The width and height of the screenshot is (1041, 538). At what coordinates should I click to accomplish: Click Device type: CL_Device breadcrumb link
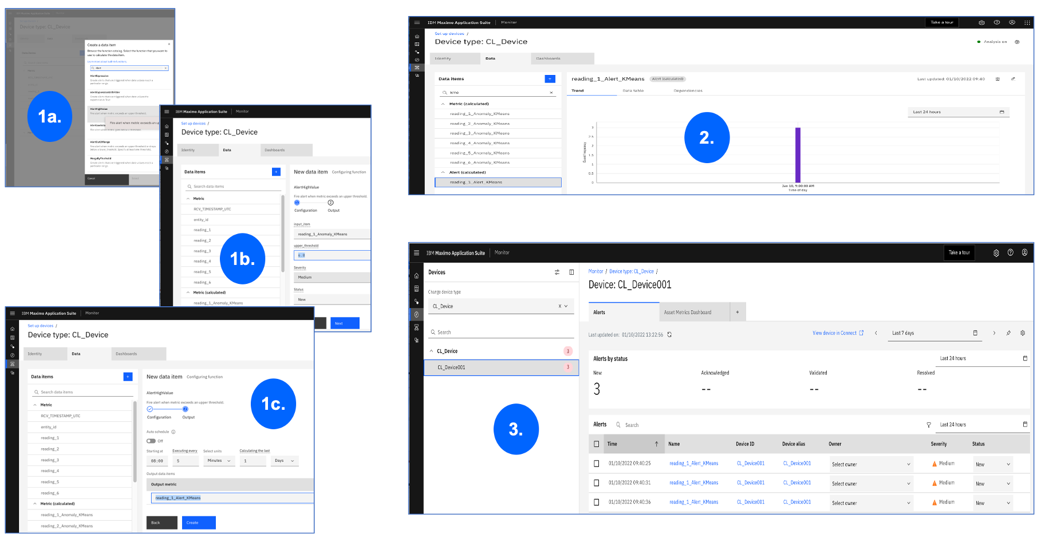coord(631,271)
